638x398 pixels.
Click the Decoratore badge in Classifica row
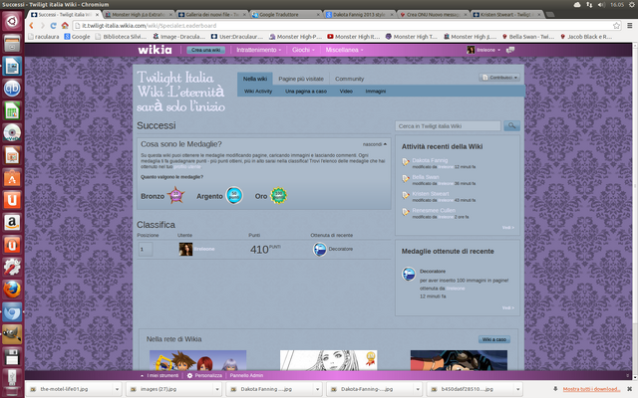pyautogui.click(x=319, y=250)
